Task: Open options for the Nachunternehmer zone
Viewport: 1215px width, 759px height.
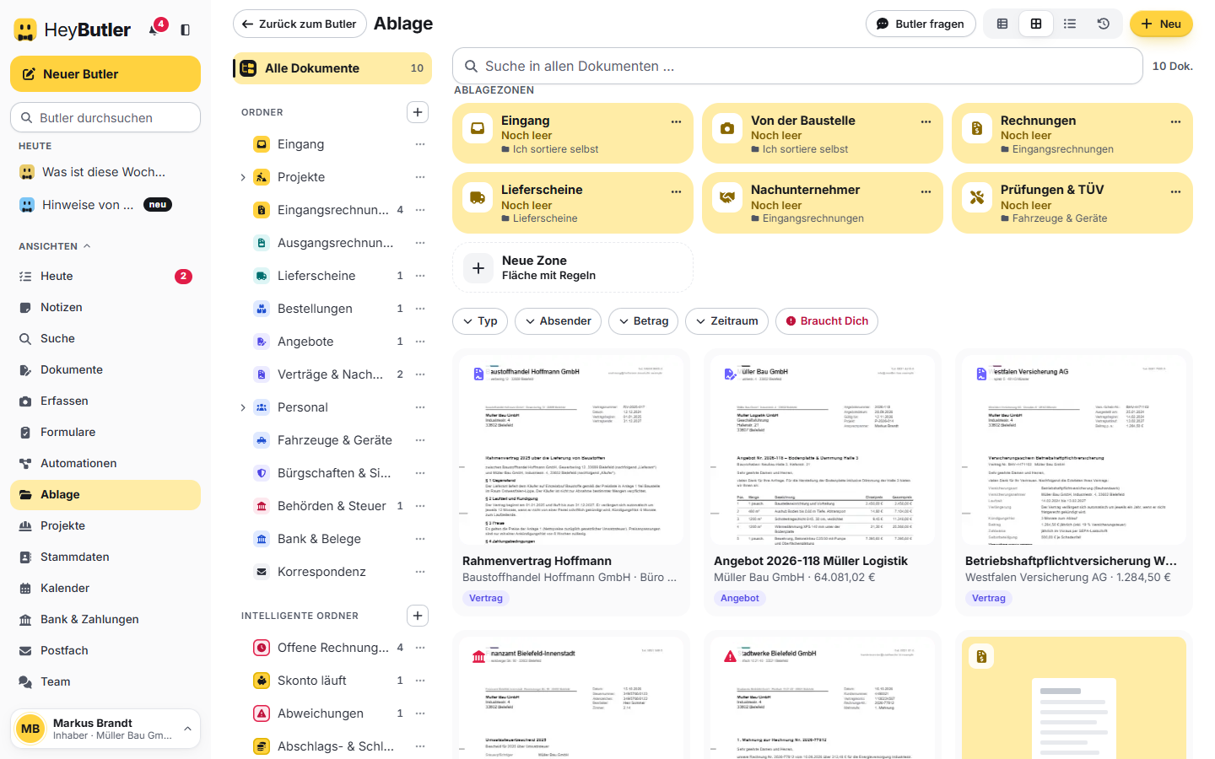Action: (x=926, y=191)
